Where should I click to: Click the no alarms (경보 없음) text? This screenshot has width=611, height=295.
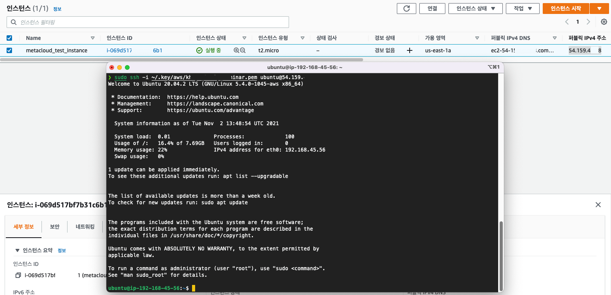pyautogui.click(x=385, y=50)
